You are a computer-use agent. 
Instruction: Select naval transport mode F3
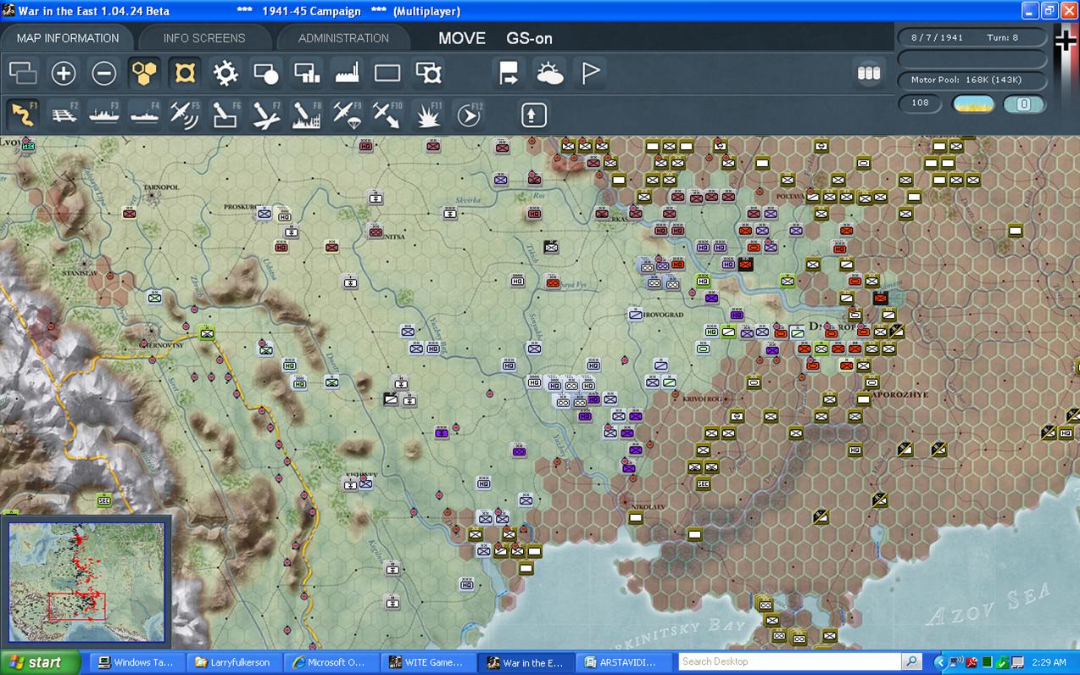coord(104,114)
